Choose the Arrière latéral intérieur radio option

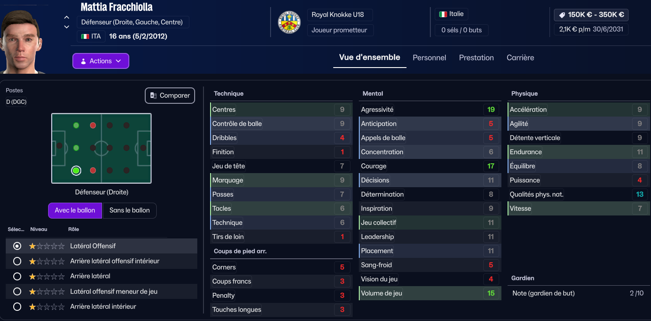[x=17, y=306]
